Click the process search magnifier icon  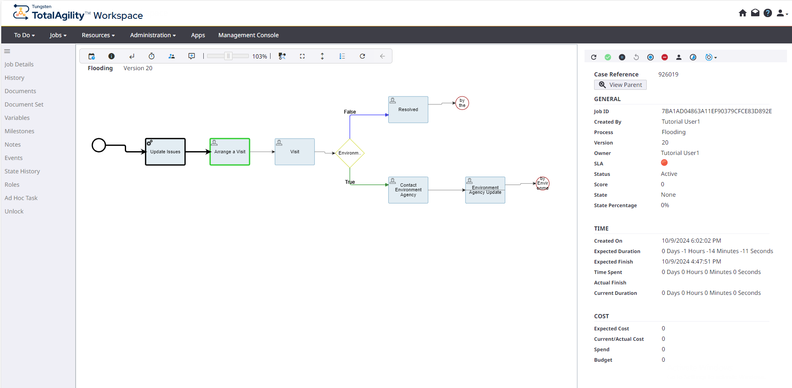[x=282, y=56]
